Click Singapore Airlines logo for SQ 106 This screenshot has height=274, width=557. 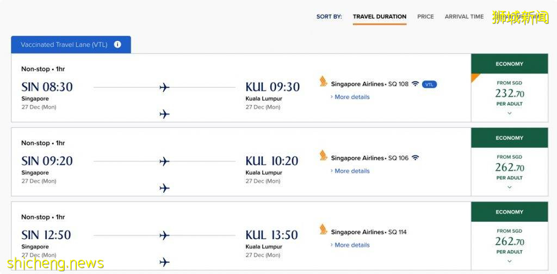tap(324, 156)
